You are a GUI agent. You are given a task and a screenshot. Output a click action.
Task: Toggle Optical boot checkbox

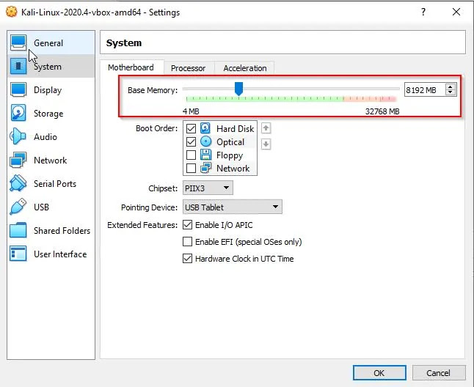tap(191, 141)
